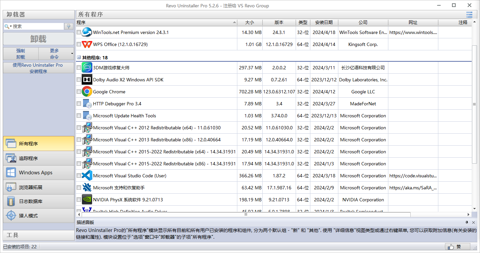Image resolution: width=480 pixels, height=253 pixels.
Task: Tick the NVIDIA PhysX 系统软件 checkbox
Action: pyautogui.click(x=79, y=200)
